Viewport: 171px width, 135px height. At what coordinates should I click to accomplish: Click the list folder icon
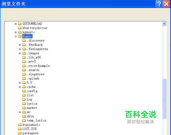(x=24, y=95)
